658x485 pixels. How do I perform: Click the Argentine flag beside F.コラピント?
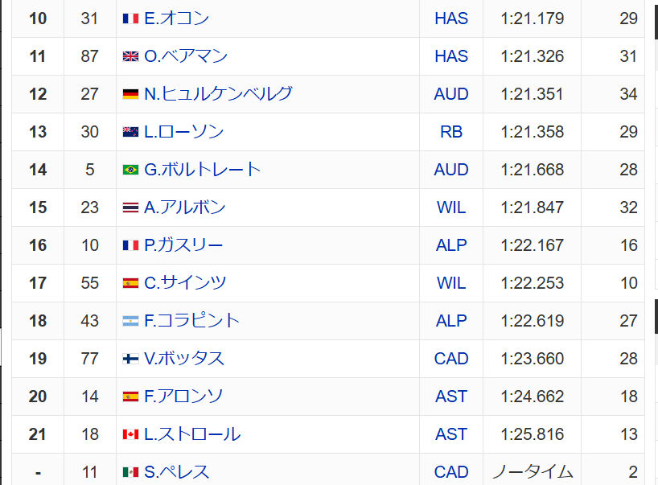point(130,321)
